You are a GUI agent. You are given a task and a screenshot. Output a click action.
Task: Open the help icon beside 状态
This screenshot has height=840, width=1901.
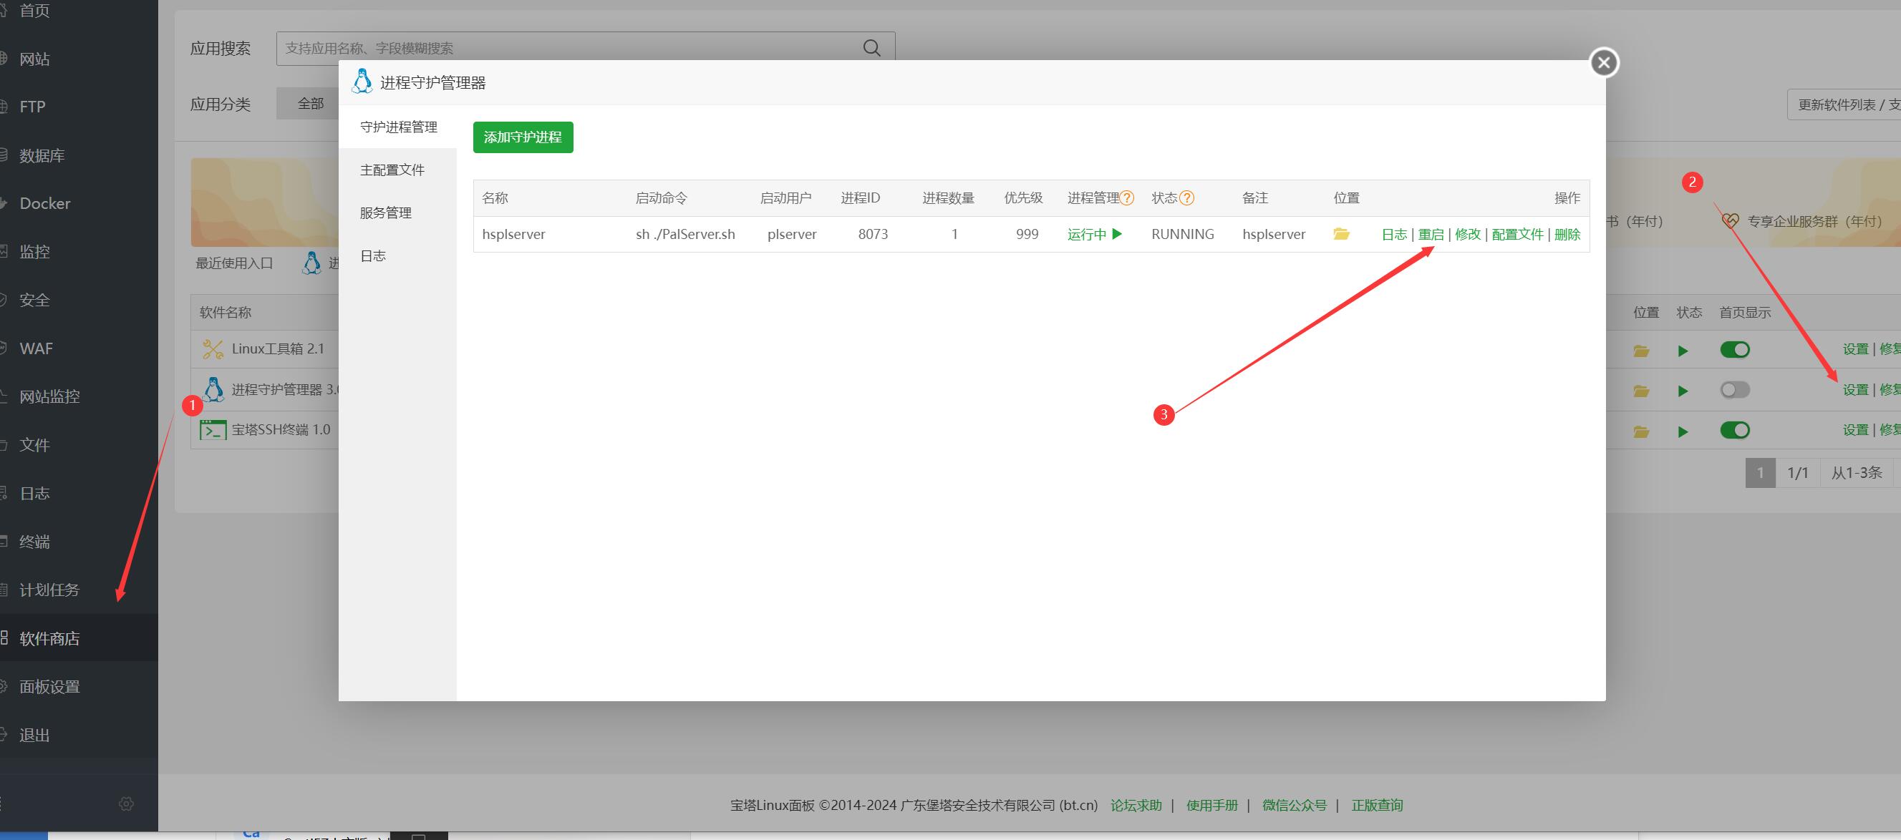click(x=1186, y=197)
